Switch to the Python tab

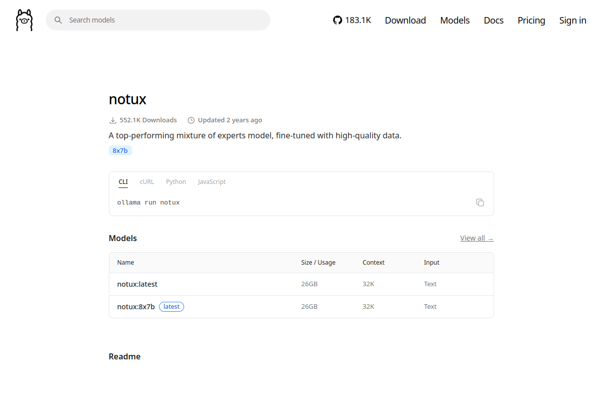pos(176,182)
